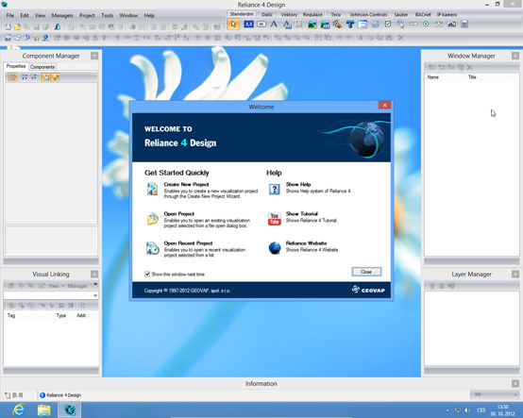Click the YouTube Show Tutorial icon
The width and height of the screenshot is (523, 418).
pyautogui.click(x=274, y=219)
